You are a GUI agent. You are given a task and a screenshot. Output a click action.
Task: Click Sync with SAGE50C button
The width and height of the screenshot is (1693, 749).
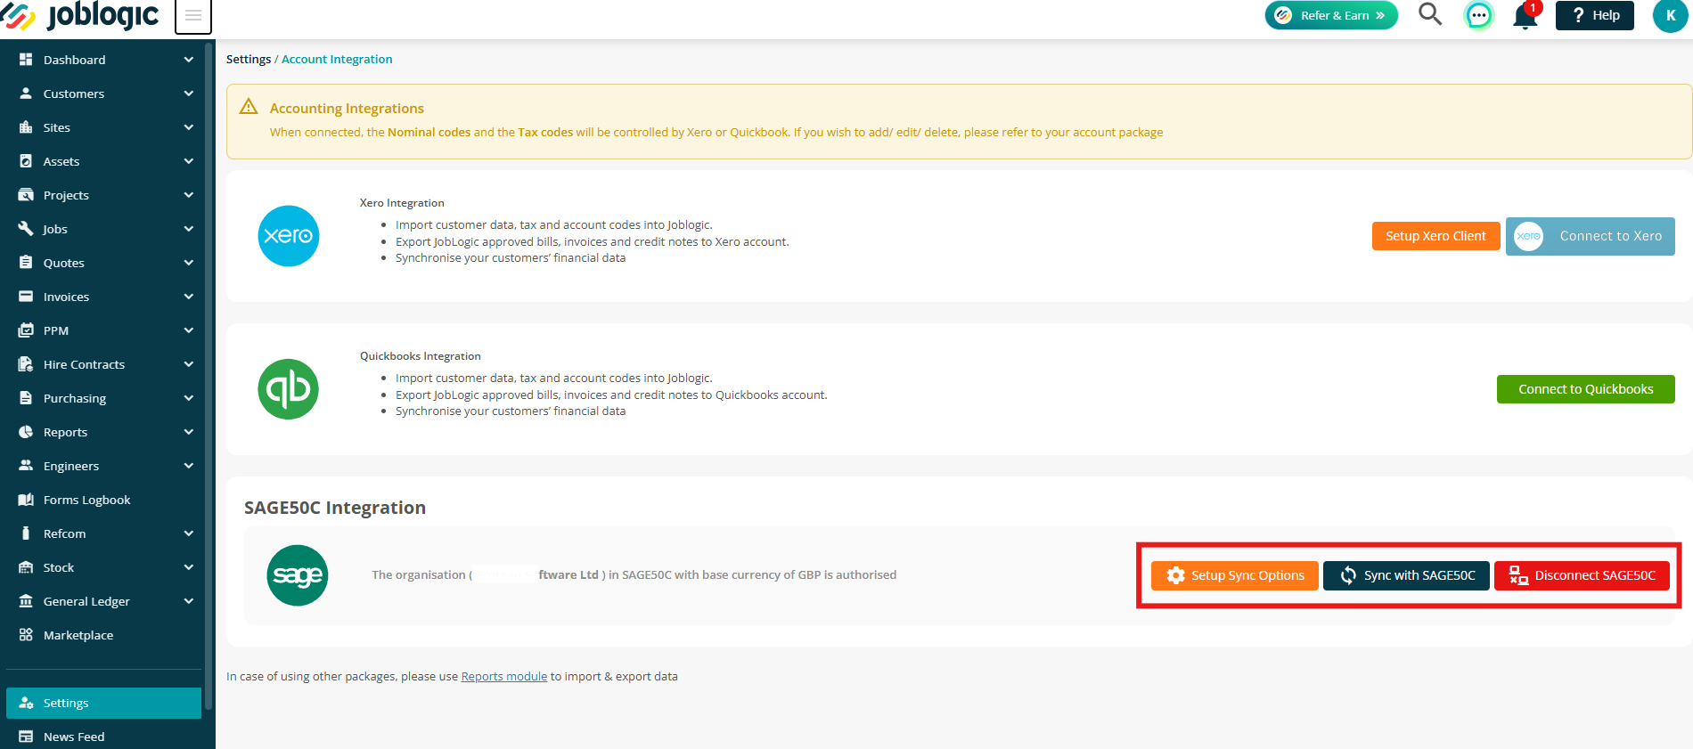(x=1406, y=575)
